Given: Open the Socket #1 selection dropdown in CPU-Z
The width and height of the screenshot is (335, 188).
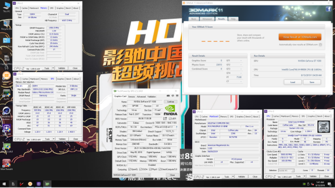Looking at the screenshot, I should pyautogui.click(x=286, y=171).
